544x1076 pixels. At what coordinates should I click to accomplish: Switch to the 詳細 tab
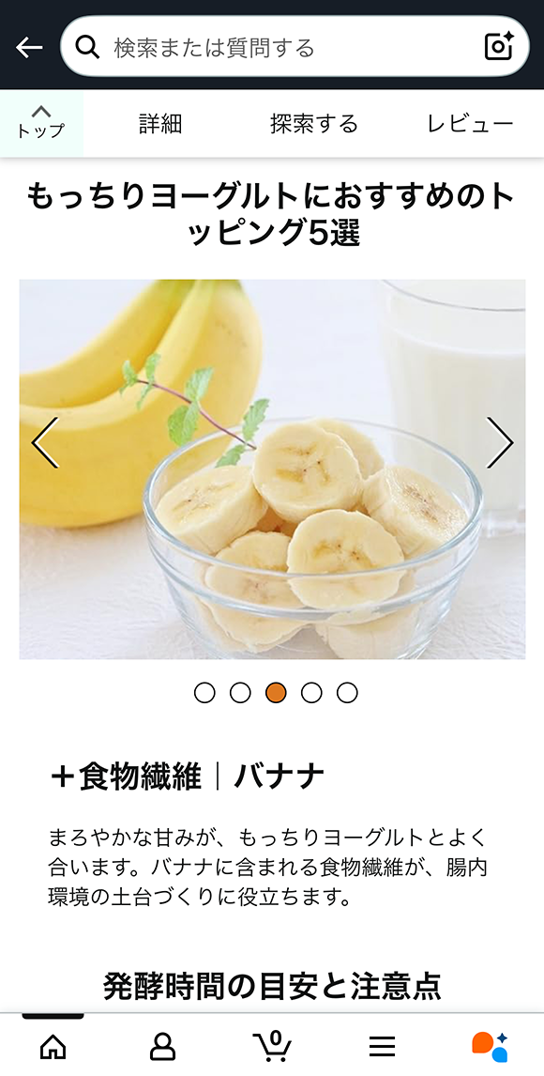[x=160, y=124]
